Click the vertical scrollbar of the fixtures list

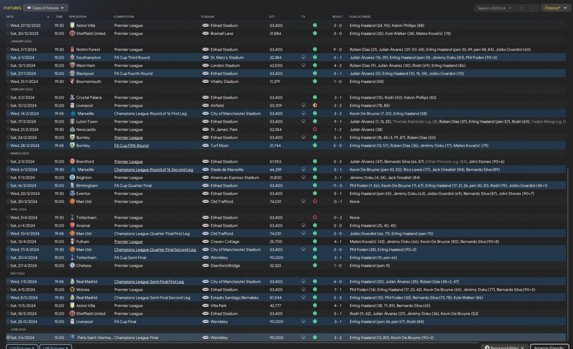tap(568, 254)
